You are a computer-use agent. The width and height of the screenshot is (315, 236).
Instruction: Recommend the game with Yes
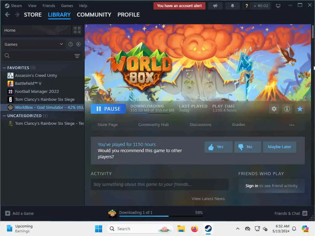[x=219, y=147]
